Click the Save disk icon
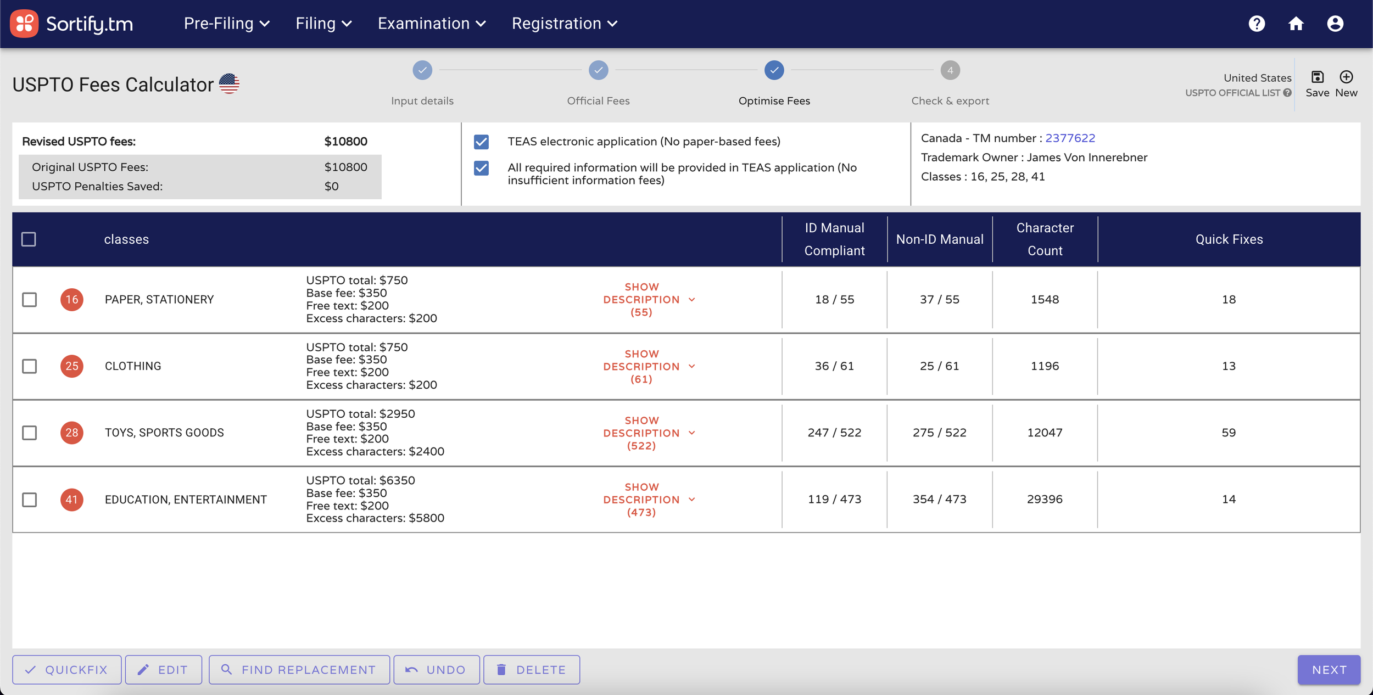 [x=1318, y=77]
